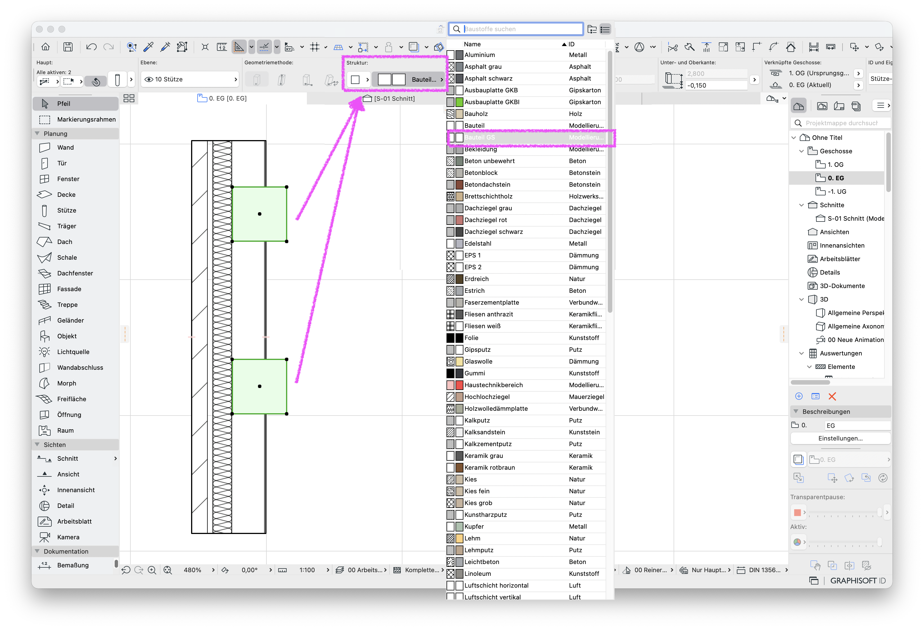Select the Fenster tool

tap(76, 179)
